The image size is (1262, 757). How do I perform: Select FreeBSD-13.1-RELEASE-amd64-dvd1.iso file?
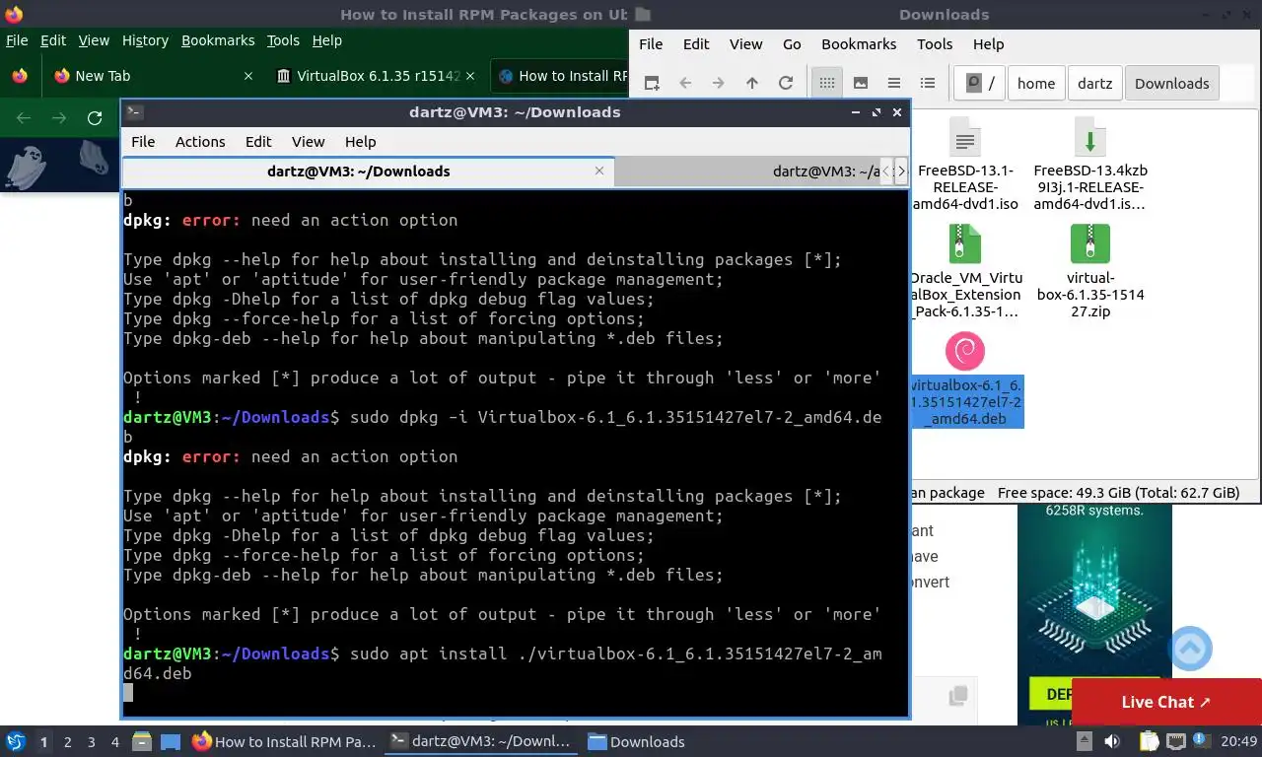[965, 164]
